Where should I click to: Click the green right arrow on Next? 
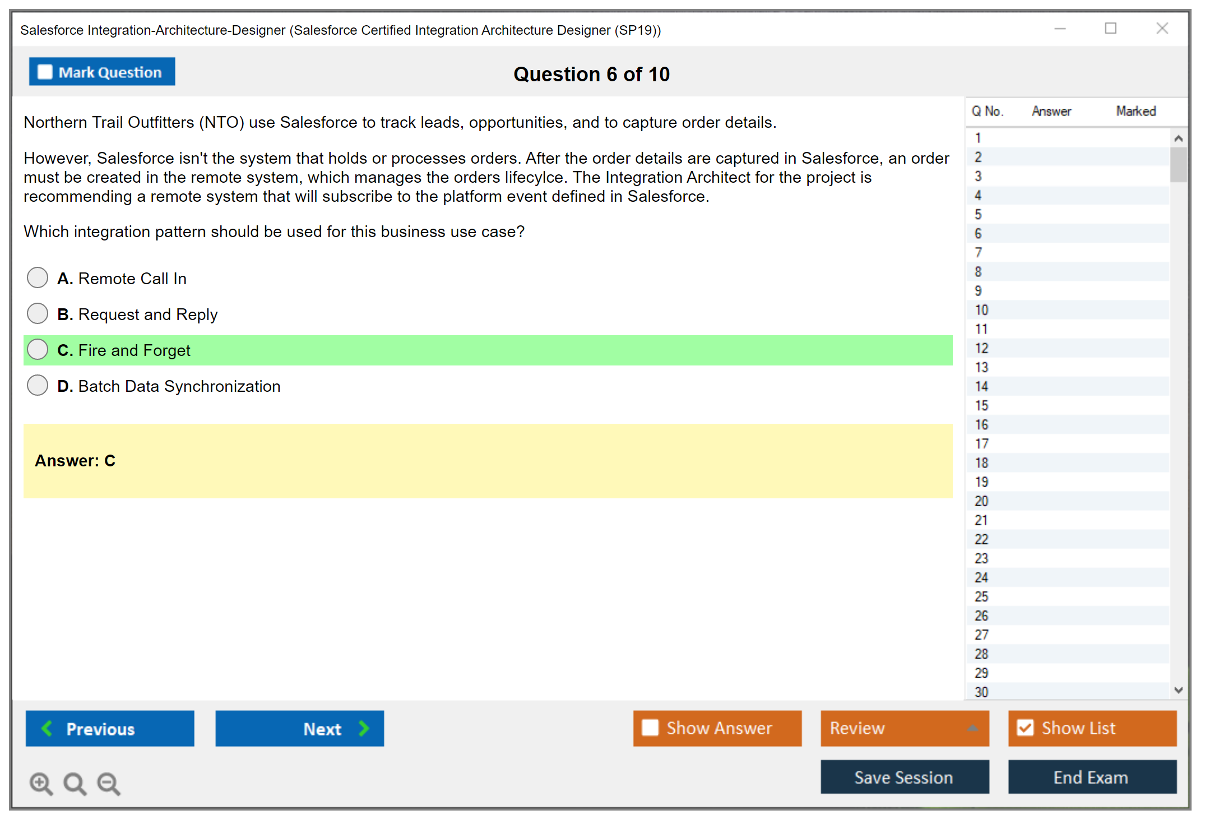364,728
